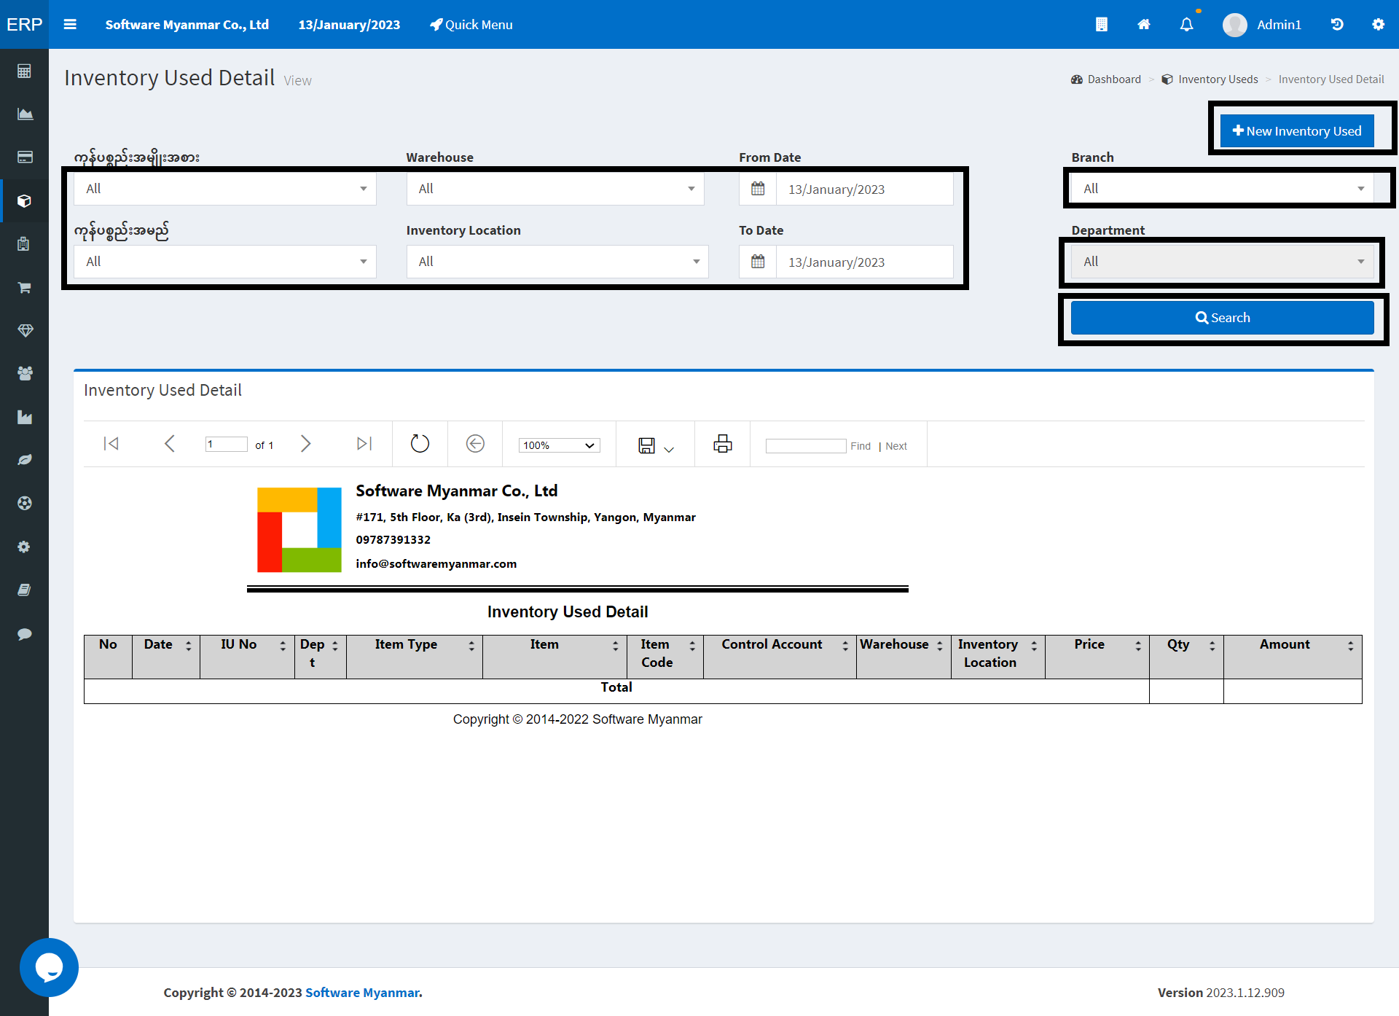The height and width of the screenshot is (1016, 1399).
Task: Expand the Inventory Location dropdown
Action: [x=557, y=262]
